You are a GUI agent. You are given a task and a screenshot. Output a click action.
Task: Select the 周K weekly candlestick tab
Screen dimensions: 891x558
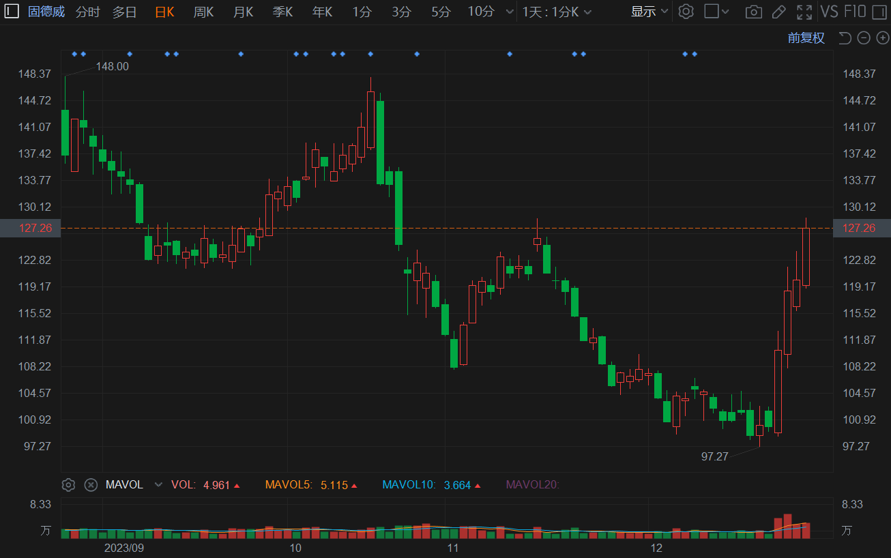pos(203,12)
